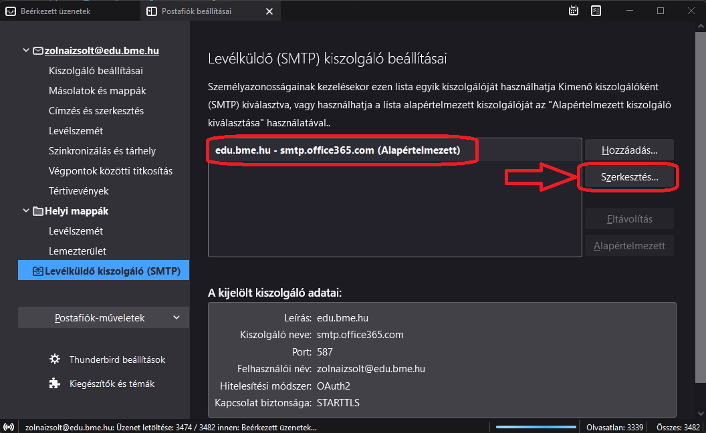The image size is (706, 433).
Task: Open Tértivevények settings
Action: (78, 191)
